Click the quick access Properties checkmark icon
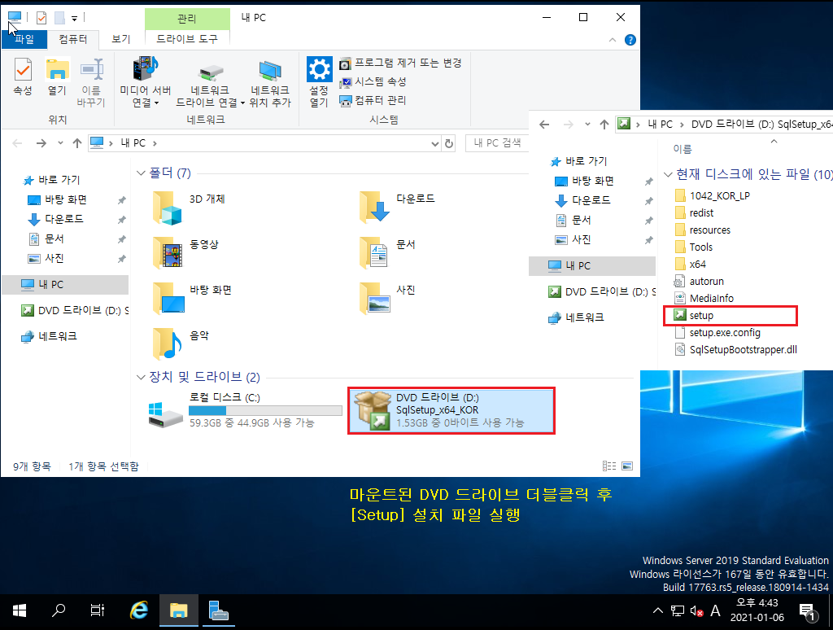833x630 pixels. 41,18
